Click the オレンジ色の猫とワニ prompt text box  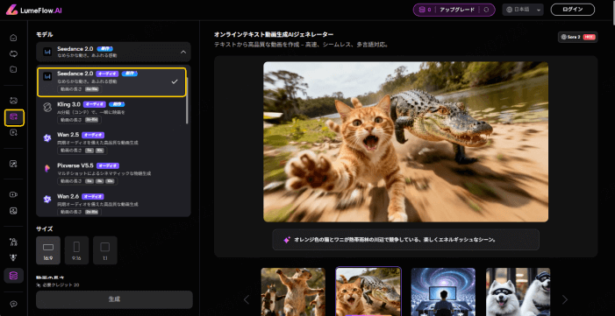(405, 240)
